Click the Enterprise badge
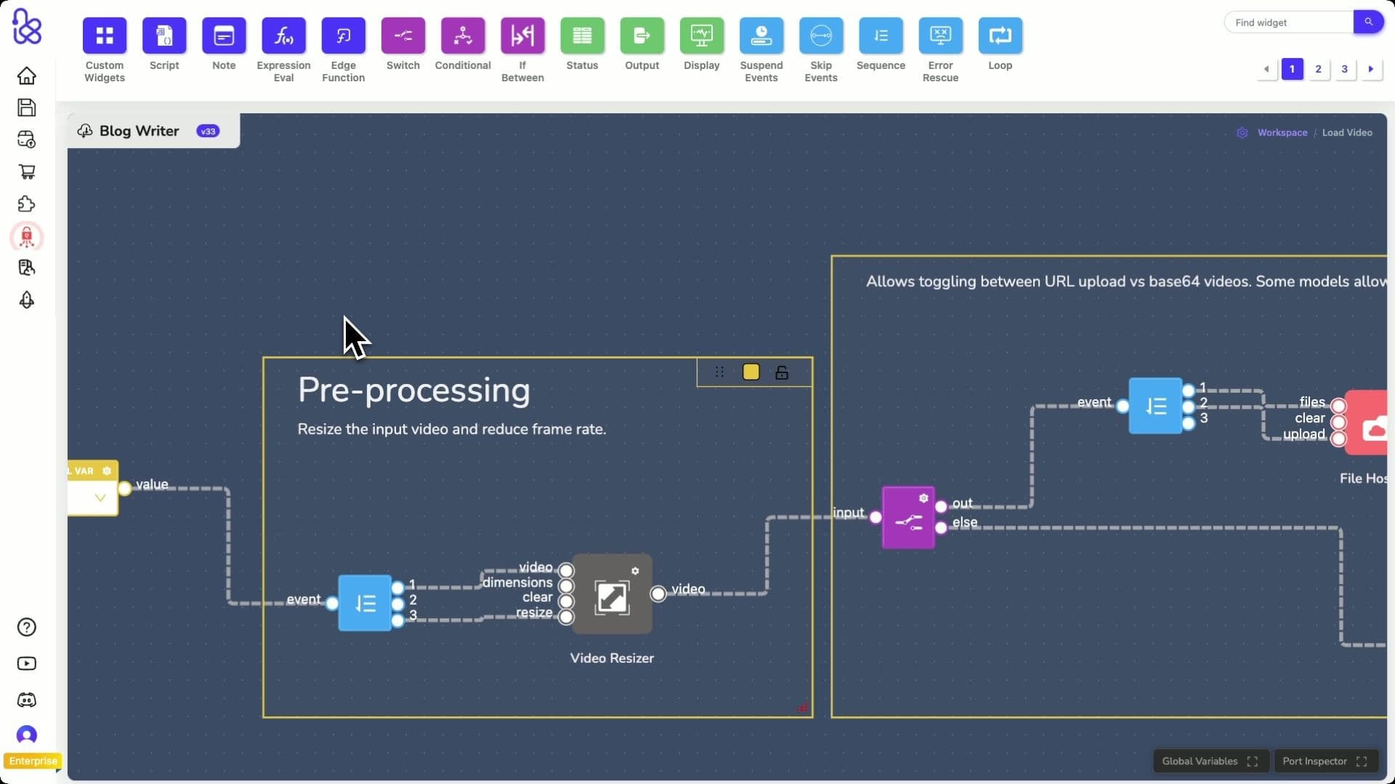 [33, 761]
